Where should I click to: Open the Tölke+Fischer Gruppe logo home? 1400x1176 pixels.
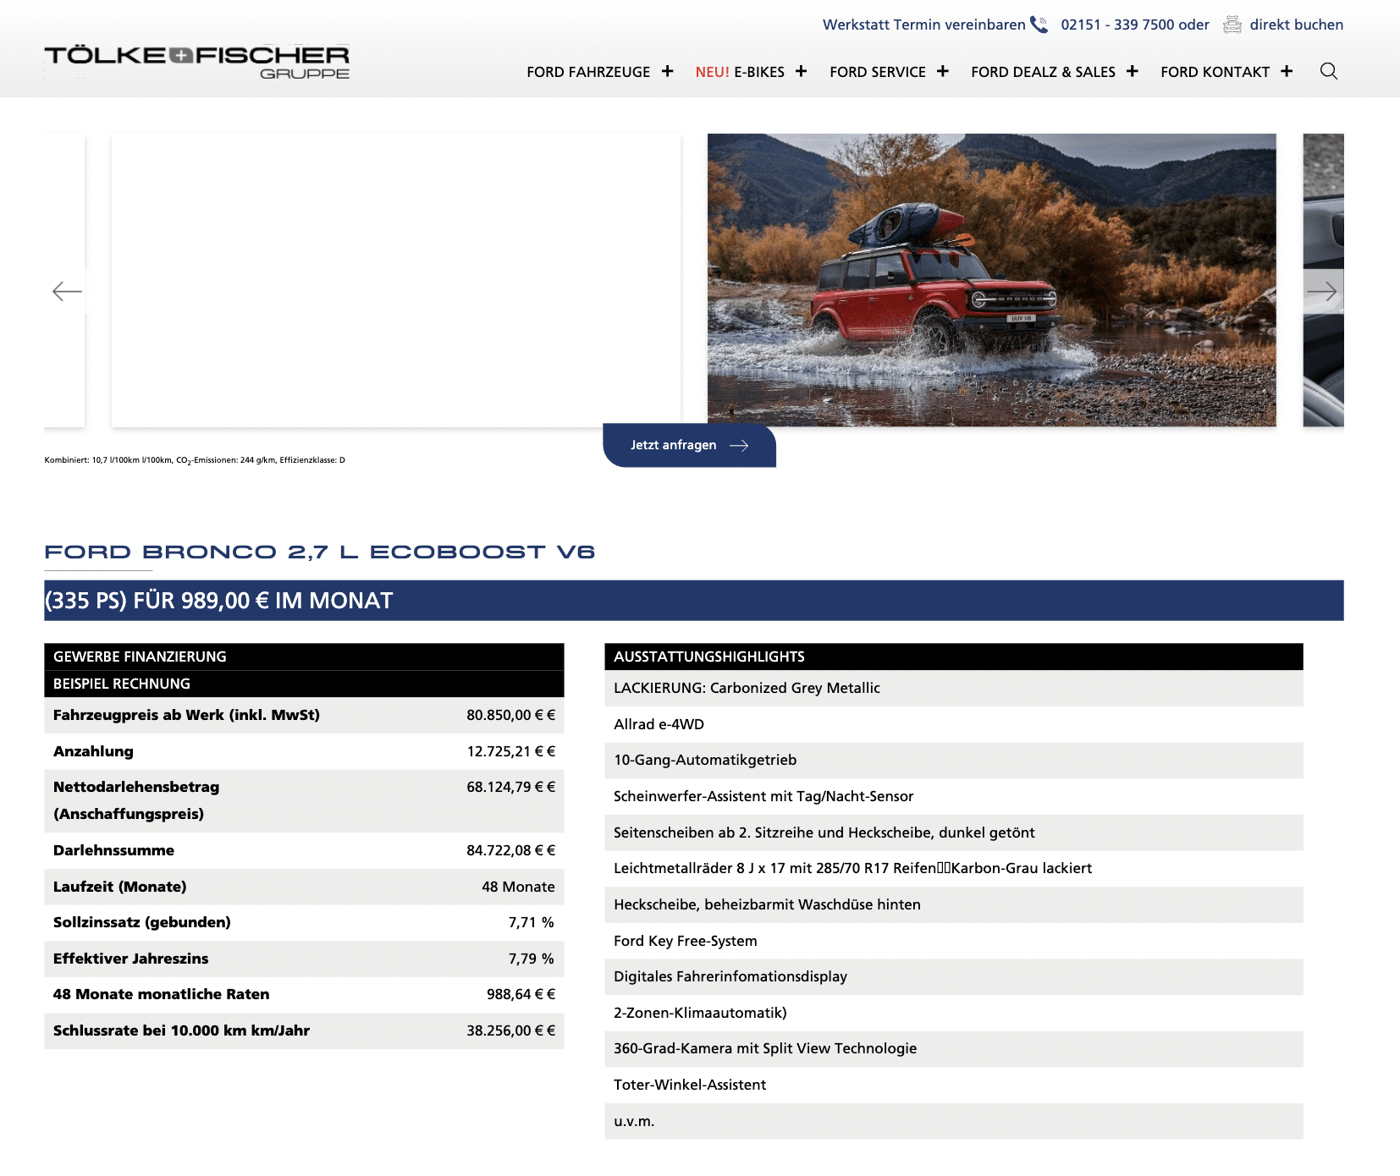point(196,61)
